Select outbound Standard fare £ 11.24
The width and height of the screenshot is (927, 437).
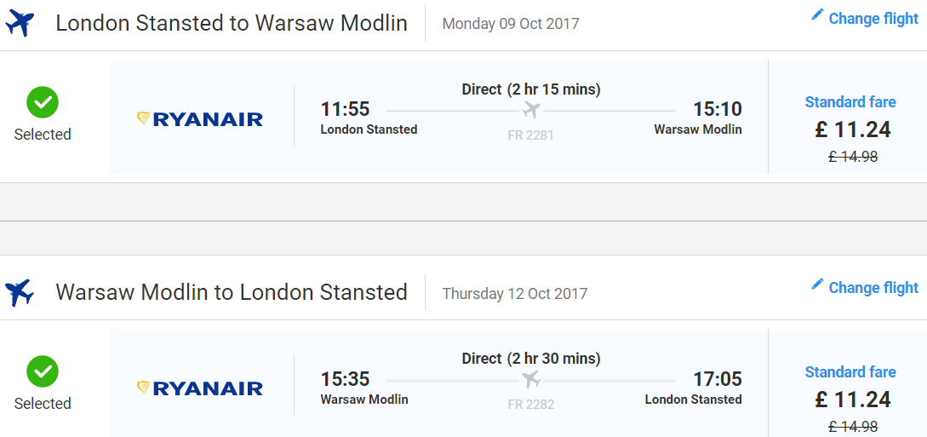pos(852,129)
